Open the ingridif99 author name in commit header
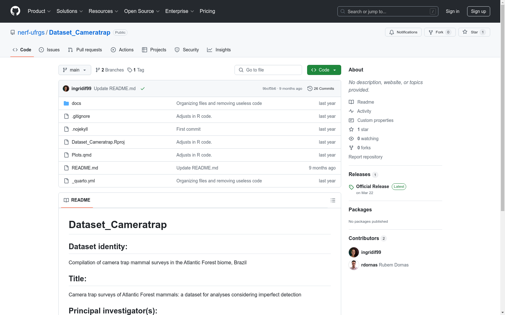Image resolution: width=505 pixels, height=315 pixels. pos(81,89)
